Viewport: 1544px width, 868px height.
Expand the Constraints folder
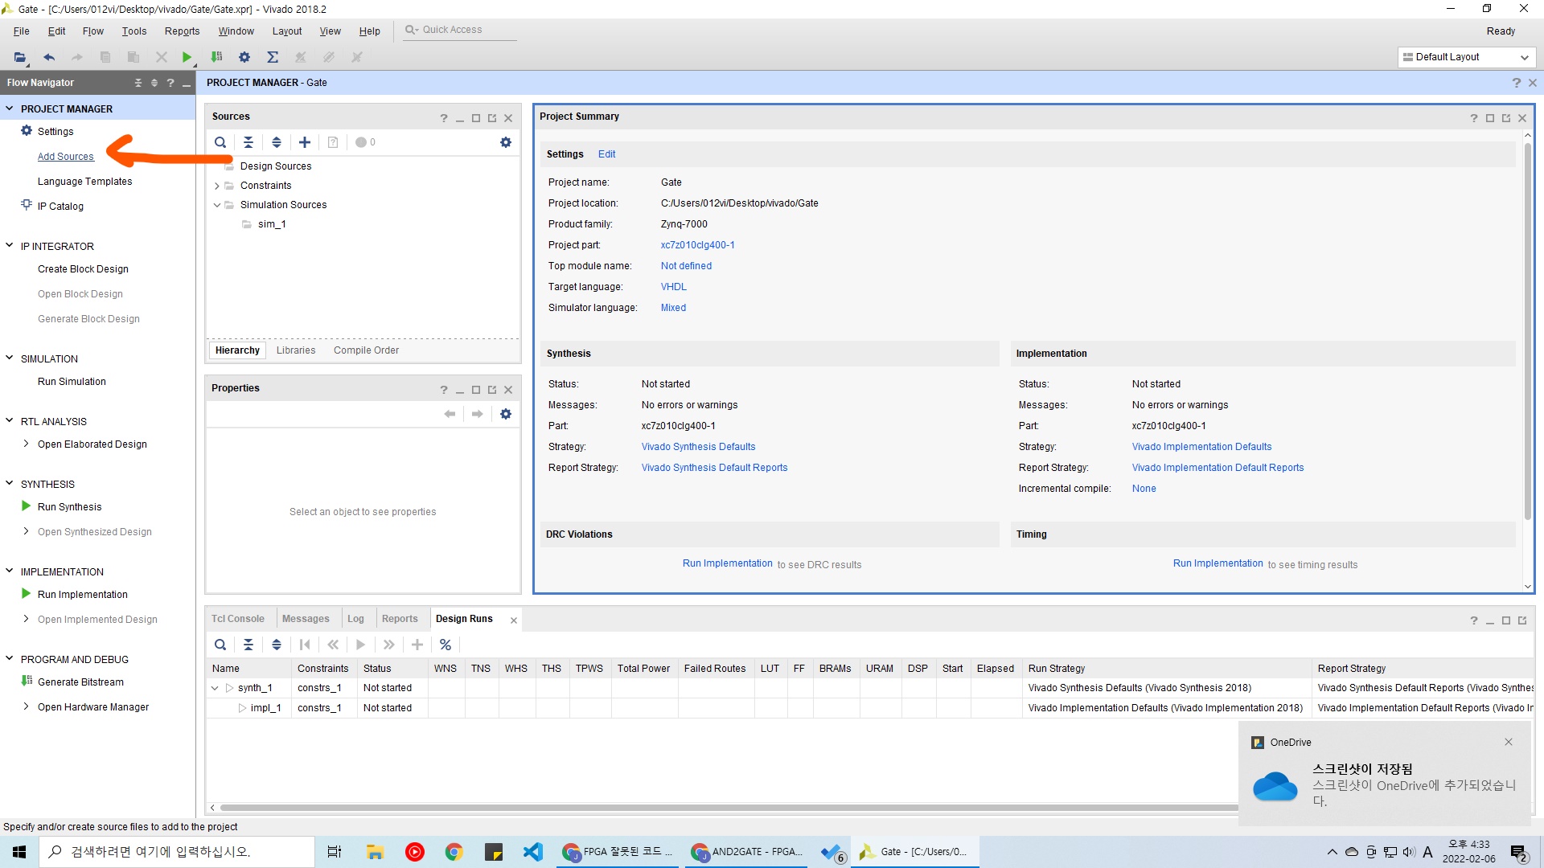point(216,186)
